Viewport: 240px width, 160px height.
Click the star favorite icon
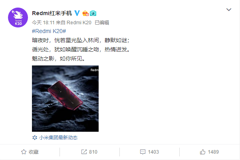24,152
